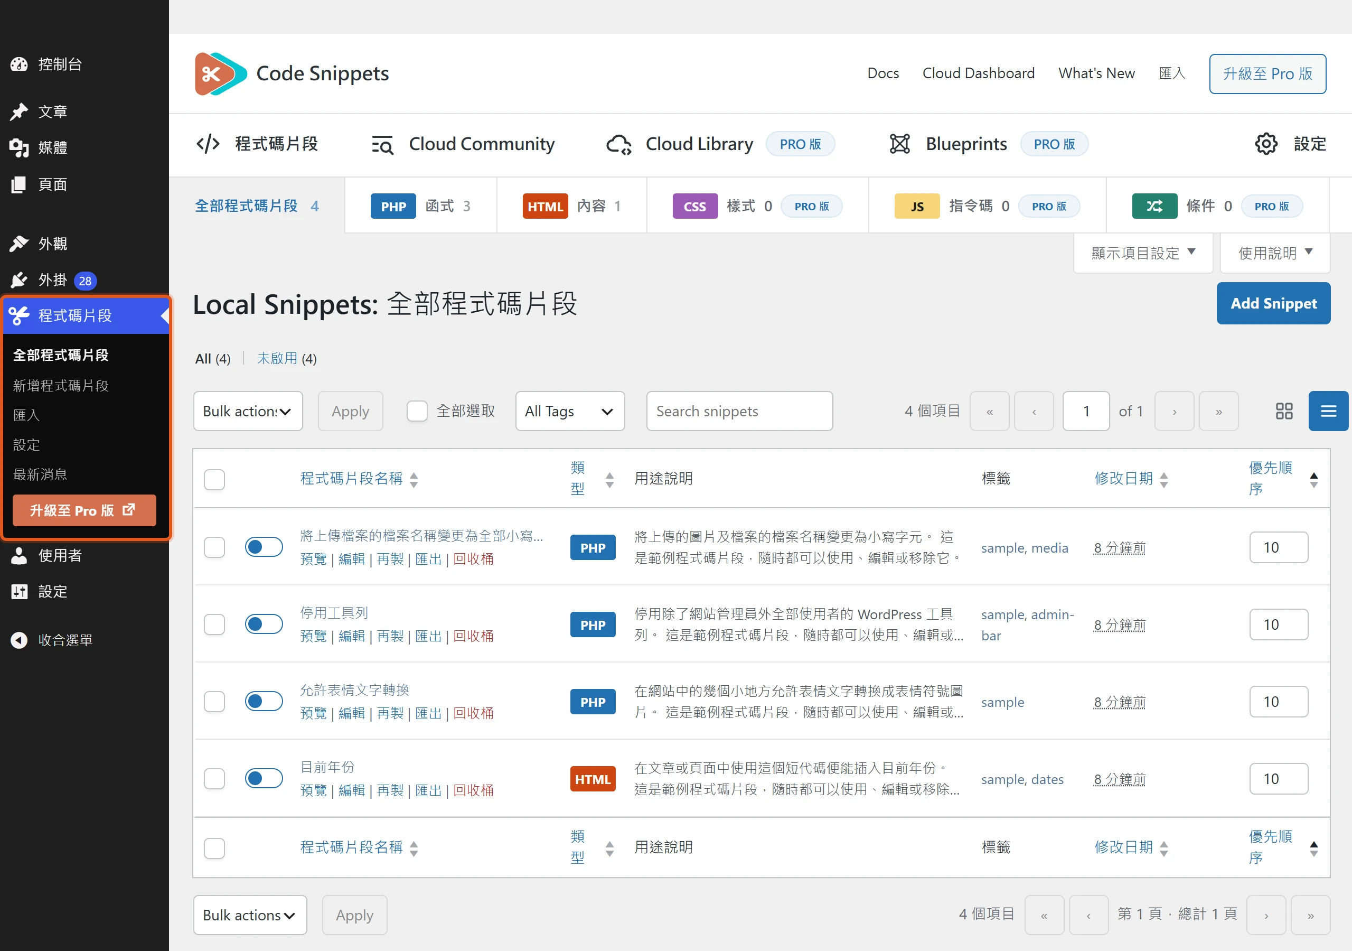Click the HTML badge in 內容 tab

click(545, 206)
